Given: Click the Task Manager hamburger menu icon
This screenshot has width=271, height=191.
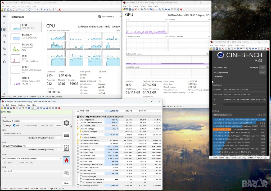Looking at the screenshot, I should coord(4,17).
